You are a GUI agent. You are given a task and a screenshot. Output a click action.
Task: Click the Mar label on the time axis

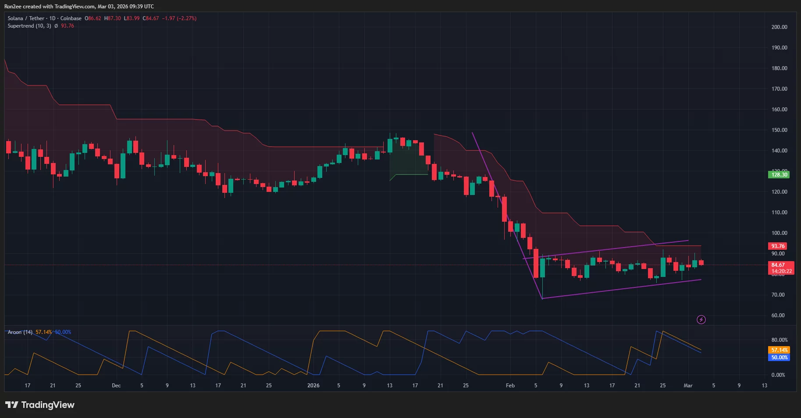point(688,386)
